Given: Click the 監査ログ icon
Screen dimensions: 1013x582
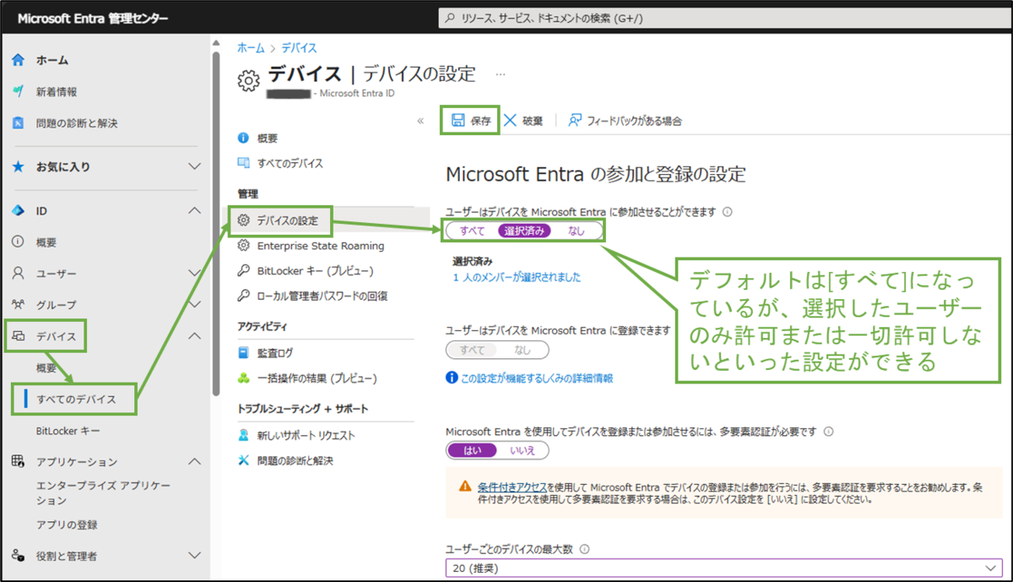Looking at the screenshot, I should [244, 353].
